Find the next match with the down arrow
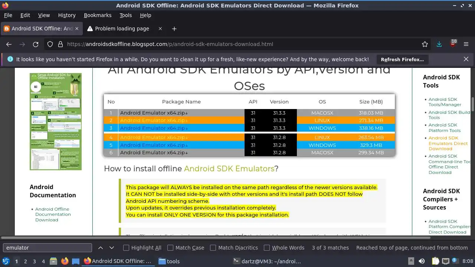 112,248
